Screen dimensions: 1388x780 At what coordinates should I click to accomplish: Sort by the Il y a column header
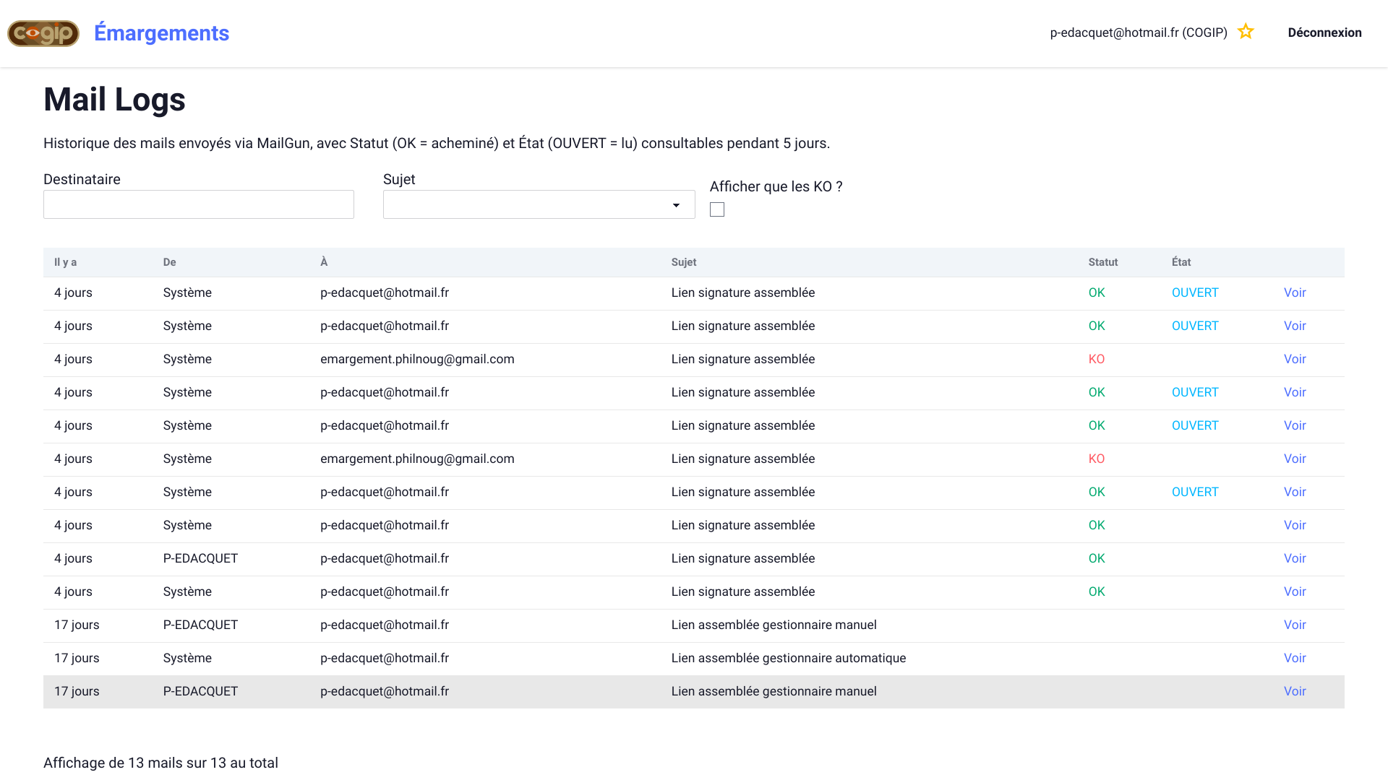pyautogui.click(x=65, y=262)
